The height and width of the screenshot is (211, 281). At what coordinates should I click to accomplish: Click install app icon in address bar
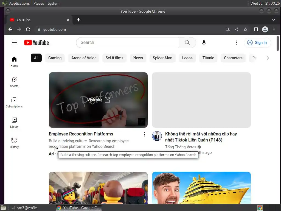[227, 29]
